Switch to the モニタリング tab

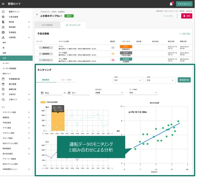coord(73,25)
